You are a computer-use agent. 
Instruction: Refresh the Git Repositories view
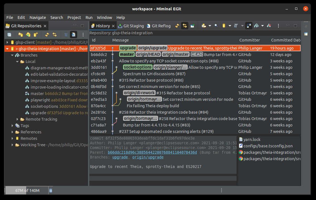[x=47, y=35]
